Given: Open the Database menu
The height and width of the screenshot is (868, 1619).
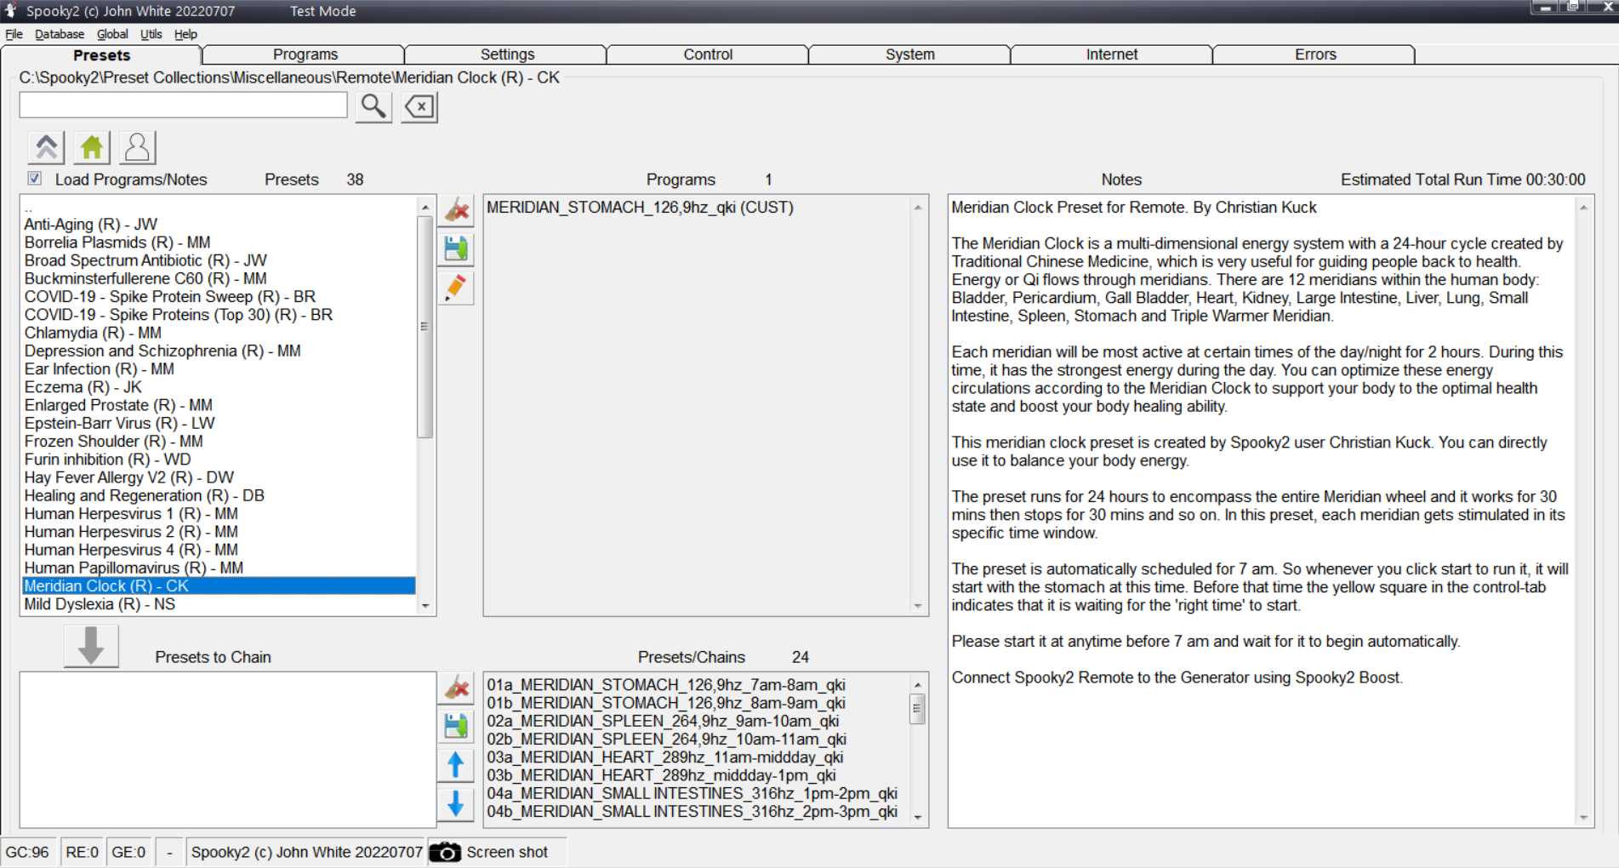Looking at the screenshot, I should click(60, 34).
